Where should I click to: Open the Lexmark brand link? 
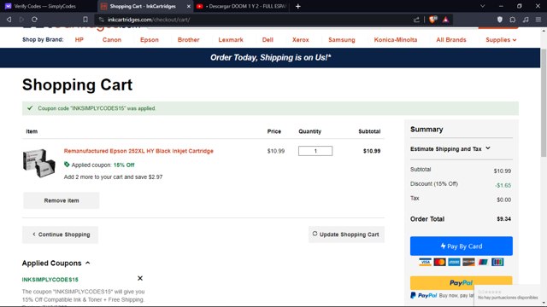tap(231, 40)
